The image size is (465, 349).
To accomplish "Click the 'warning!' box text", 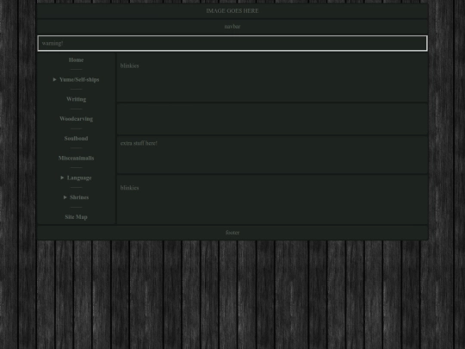I will coord(53,43).
